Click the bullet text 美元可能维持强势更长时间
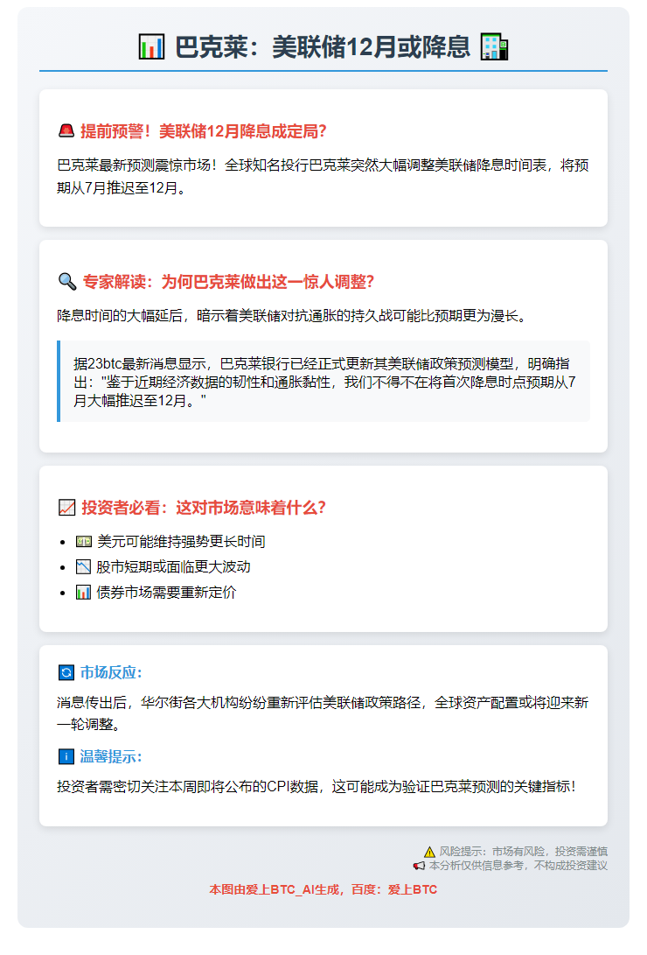Screen dimensions: 647x955 181,542
